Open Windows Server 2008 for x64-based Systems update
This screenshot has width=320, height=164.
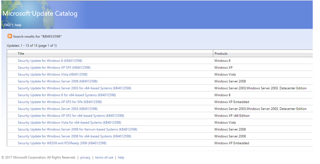[74, 136]
